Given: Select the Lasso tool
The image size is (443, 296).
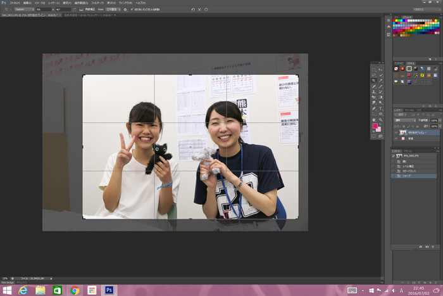Looking at the screenshot, I should 374,74.
